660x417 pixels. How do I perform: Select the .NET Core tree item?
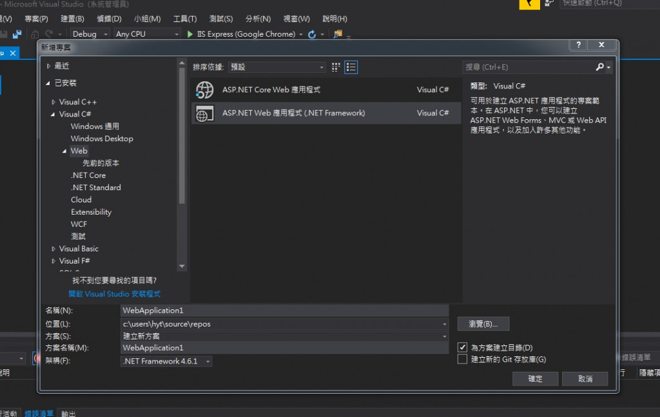click(88, 175)
